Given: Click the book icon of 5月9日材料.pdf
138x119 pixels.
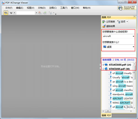Looking at the screenshot, I should tap(106, 69).
